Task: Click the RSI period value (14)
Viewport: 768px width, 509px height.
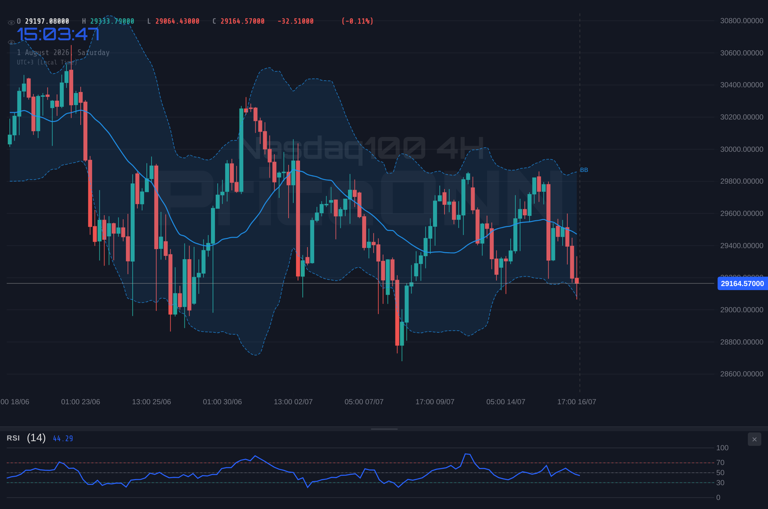Action: (x=36, y=438)
